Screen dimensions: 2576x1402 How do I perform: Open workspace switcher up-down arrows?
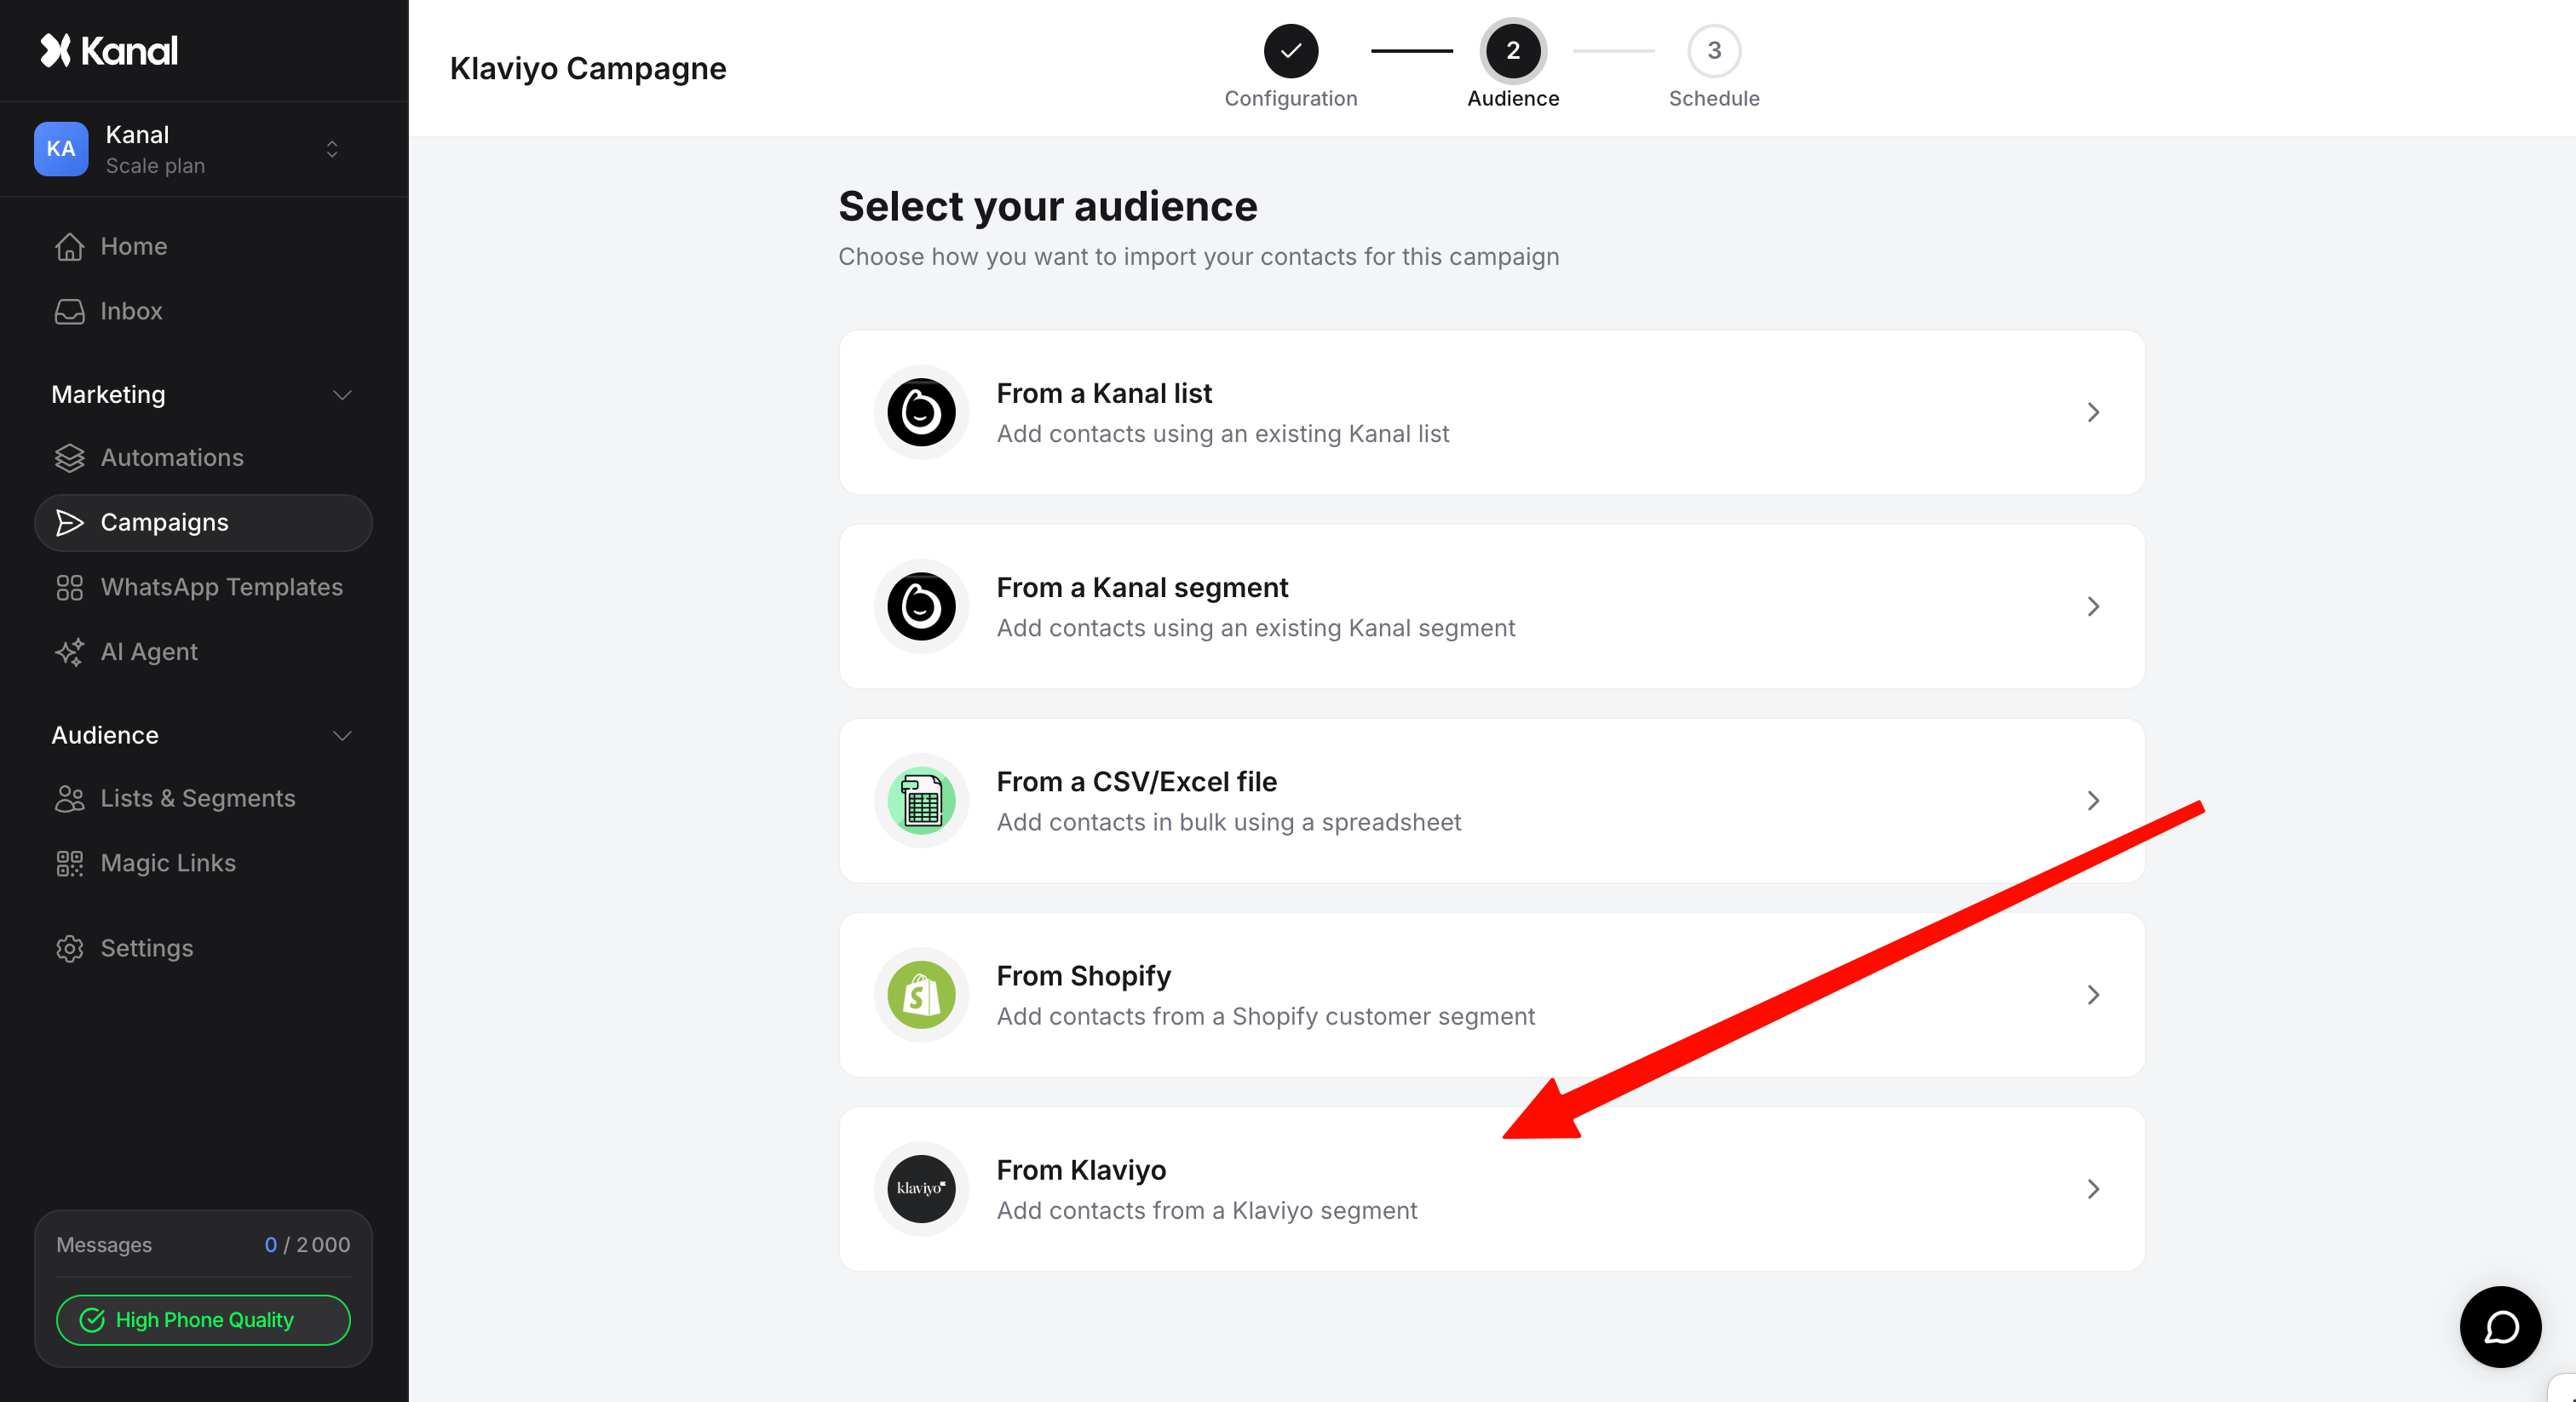[x=332, y=149]
